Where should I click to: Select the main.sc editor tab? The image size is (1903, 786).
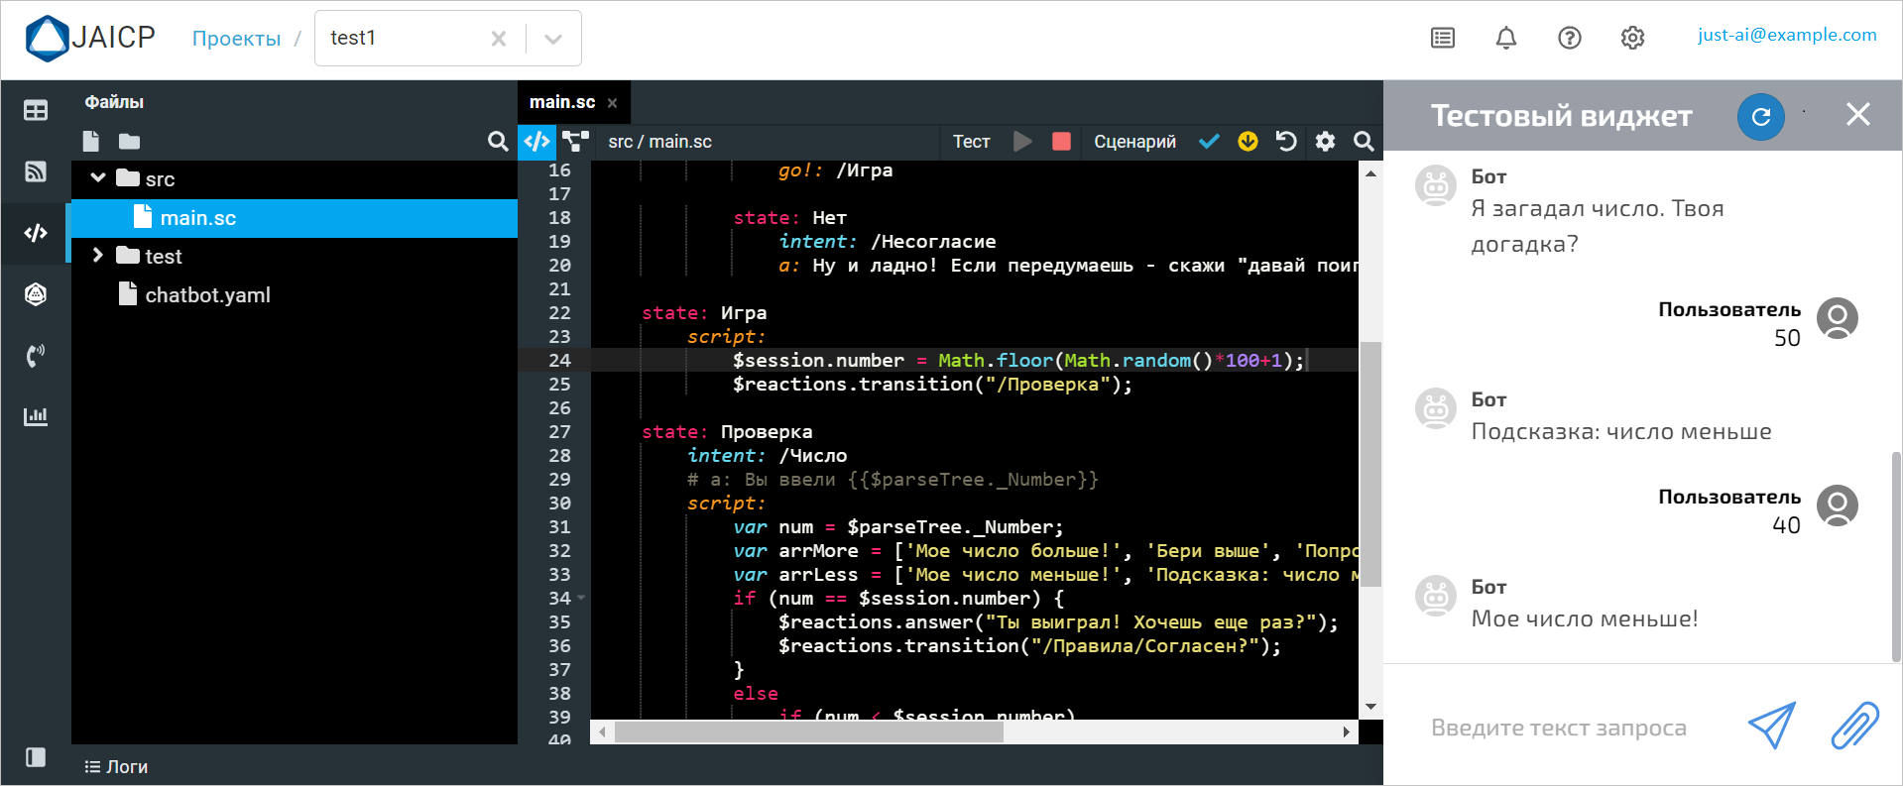[x=561, y=102]
